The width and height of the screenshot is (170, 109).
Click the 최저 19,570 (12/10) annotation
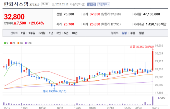54,91
